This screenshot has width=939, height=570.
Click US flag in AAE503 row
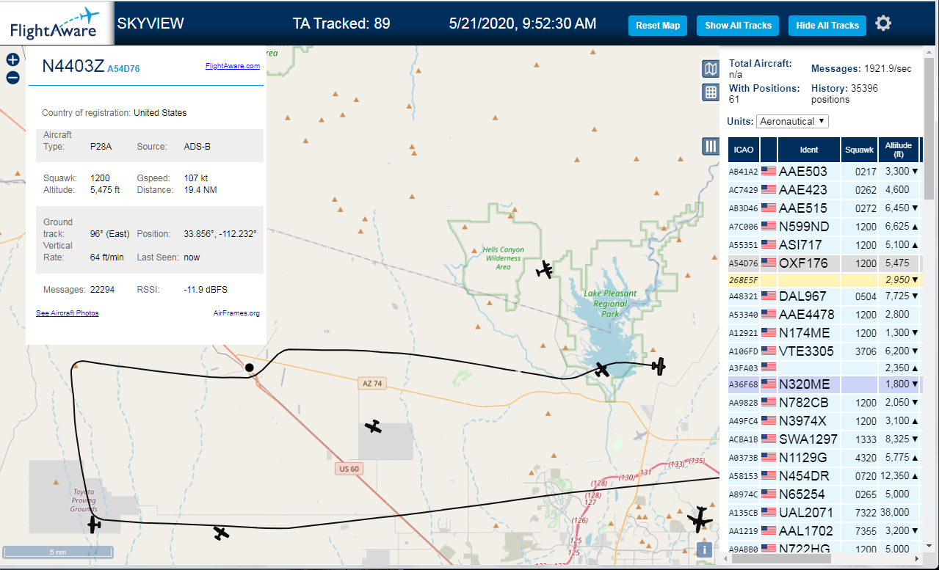pyautogui.click(x=769, y=171)
